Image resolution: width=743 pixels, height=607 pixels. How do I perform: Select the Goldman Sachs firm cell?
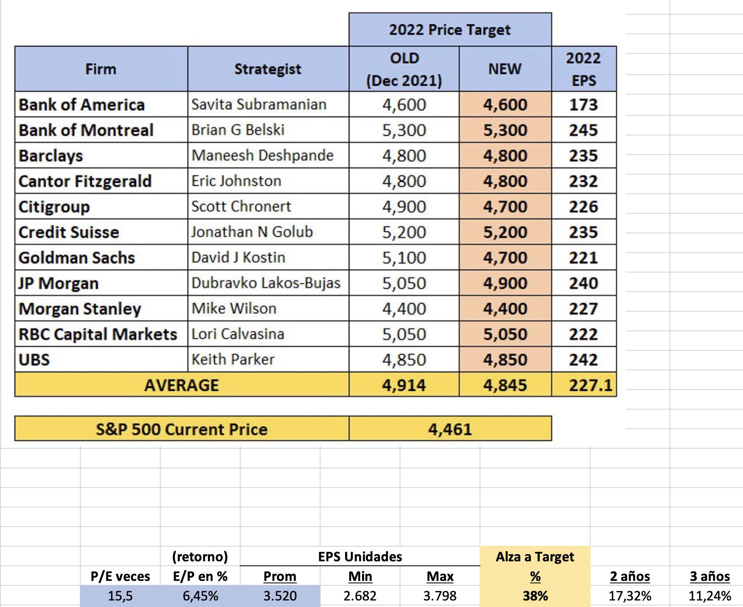(x=101, y=257)
